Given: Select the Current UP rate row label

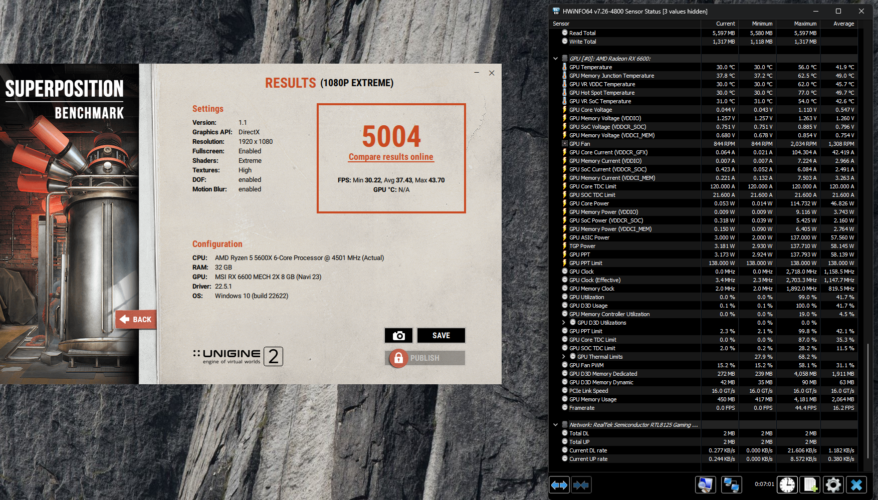Looking at the screenshot, I should coord(588,459).
